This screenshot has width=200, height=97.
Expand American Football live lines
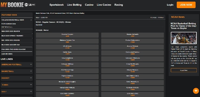click(x=17, y=65)
